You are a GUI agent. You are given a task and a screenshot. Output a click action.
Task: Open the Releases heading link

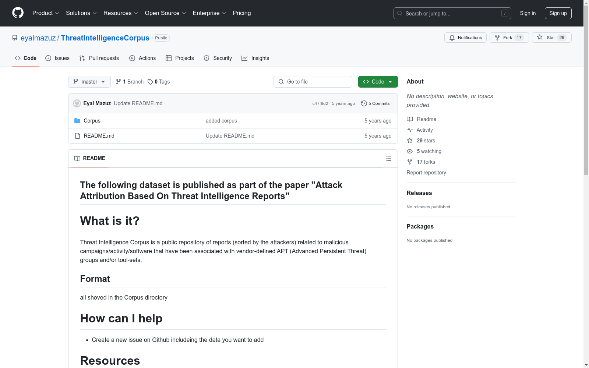tap(419, 193)
